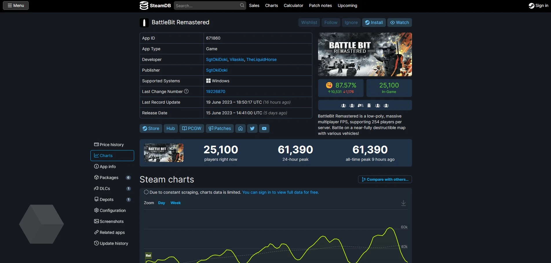Image resolution: width=551 pixels, height=263 pixels.
Task: Open Update history in sidebar
Action: click(112, 243)
